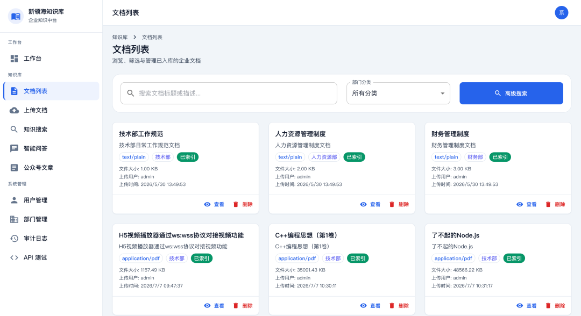Open the 部门分类 所有分类 dropdown
This screenshot has width=581, height=316.
(398, 94)
